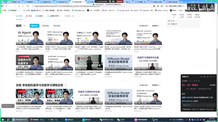Open the Stanford lecture video thumbnail
The height and width of the screenshot is (122, 218).
point(89,62)
